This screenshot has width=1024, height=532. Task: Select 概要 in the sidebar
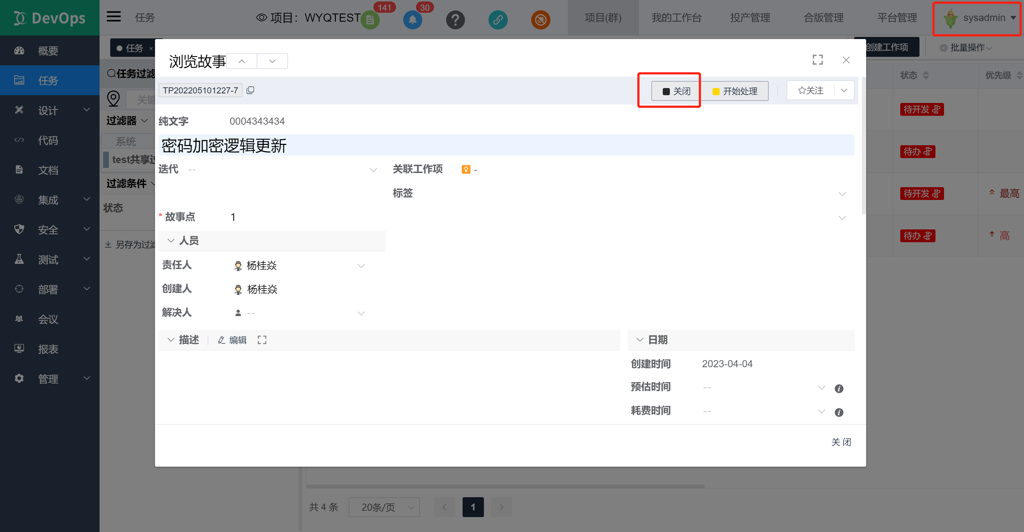point(48,51)
